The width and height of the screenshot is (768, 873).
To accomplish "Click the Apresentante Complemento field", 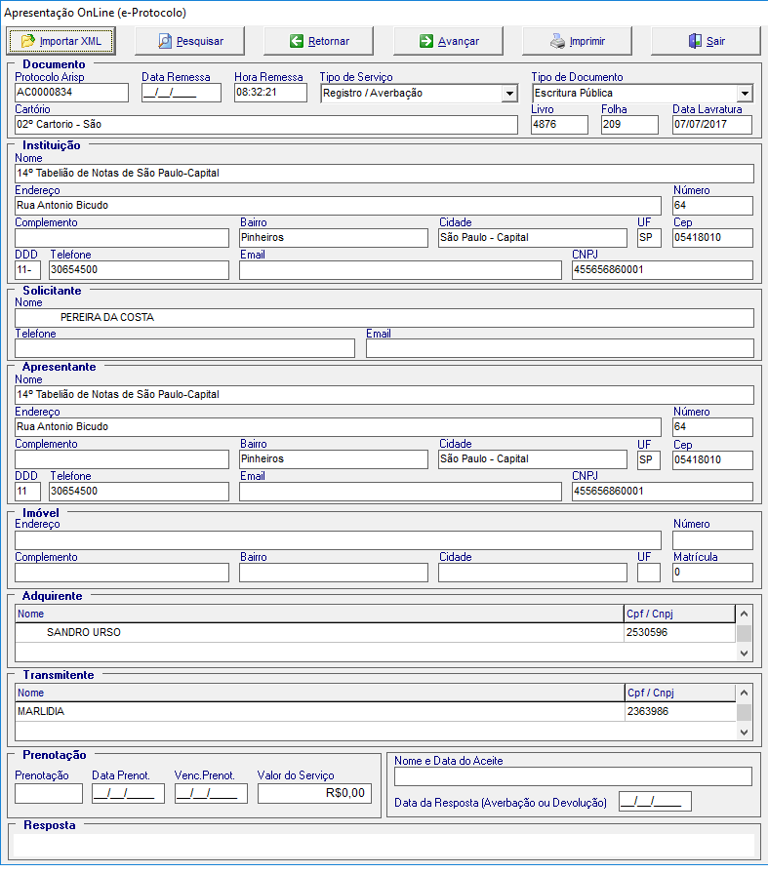I will click(122, 459).
